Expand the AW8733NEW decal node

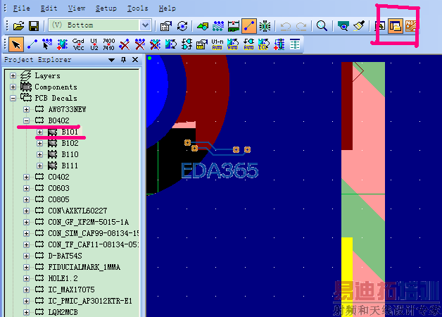26,109
